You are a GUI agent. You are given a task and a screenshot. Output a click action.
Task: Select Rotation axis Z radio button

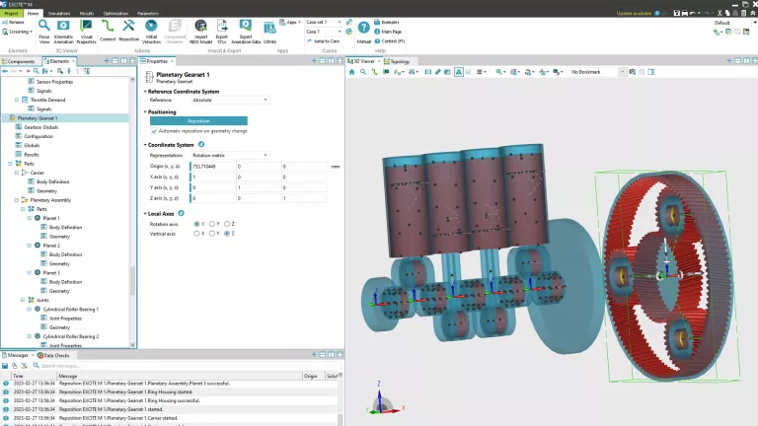227,224
